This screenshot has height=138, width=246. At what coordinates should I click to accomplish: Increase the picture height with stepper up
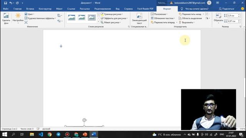coord(239,15)
